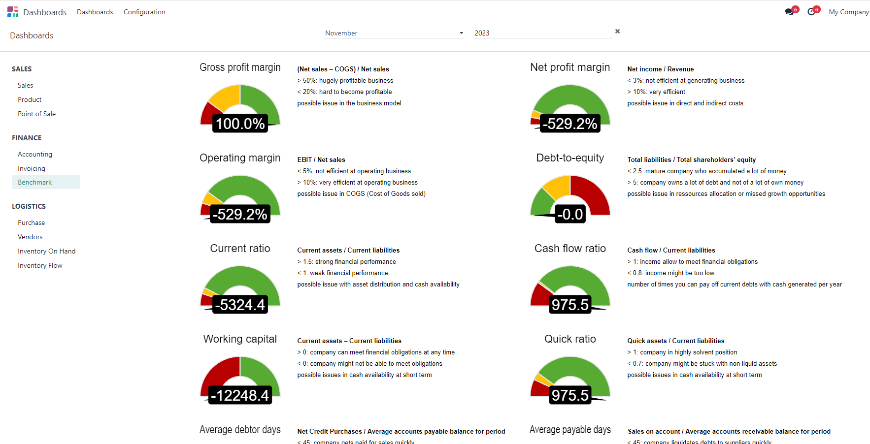Click the Debt-to-equity gauge chart
The width and height of the screenshot is (870, 444).
point(570,198)
